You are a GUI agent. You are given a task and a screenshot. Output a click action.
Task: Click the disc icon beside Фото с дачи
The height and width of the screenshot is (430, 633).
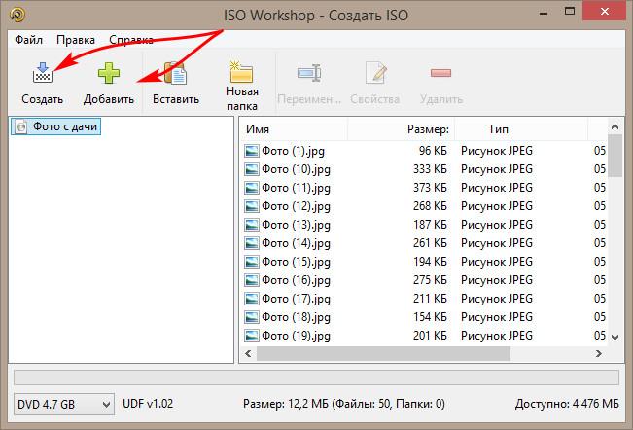tap(21, 126)
